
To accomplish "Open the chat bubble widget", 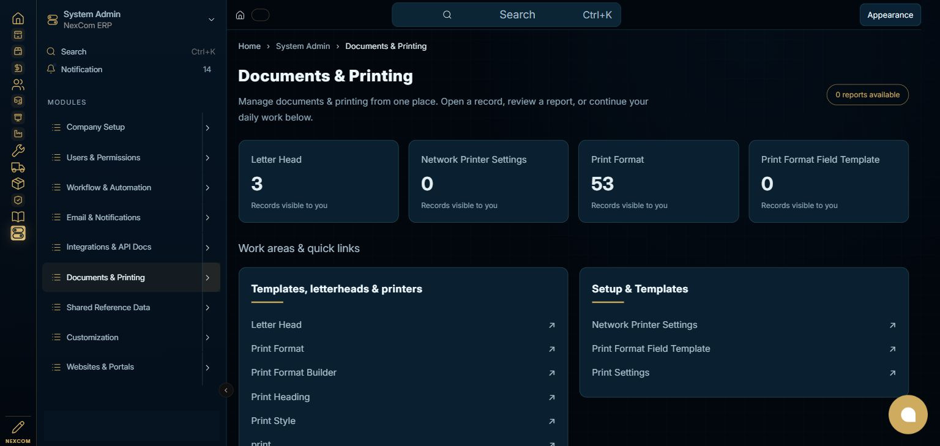I will [x=908, y=415].
